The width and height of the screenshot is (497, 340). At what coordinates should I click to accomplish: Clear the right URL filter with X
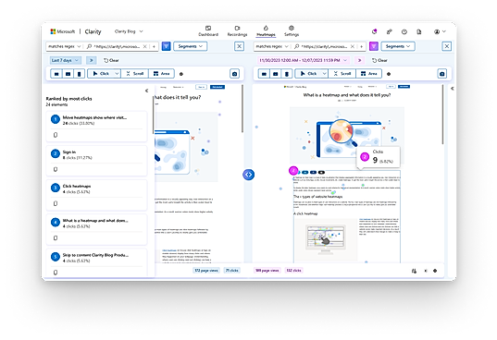tap(353, 46)
